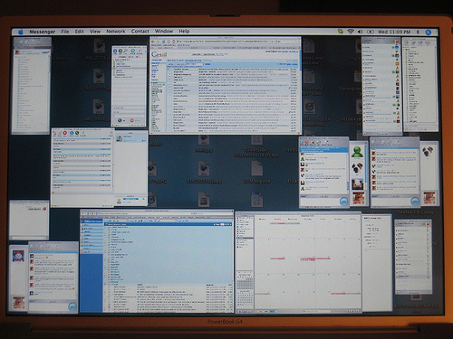
Task: Click round blue send button in bottom-left chat window
Action: 72,306
